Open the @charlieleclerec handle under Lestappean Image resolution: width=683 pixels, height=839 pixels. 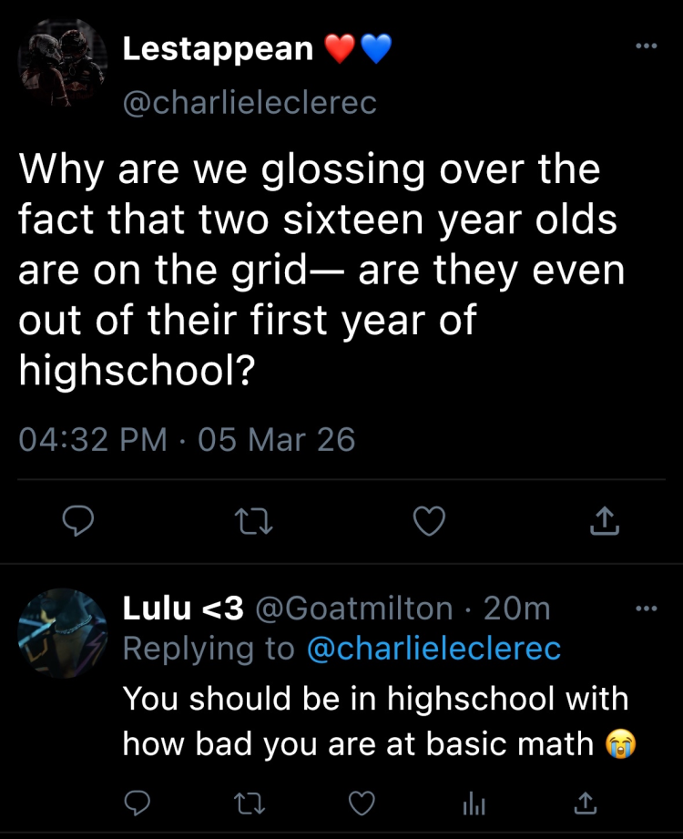coord(250,103)
